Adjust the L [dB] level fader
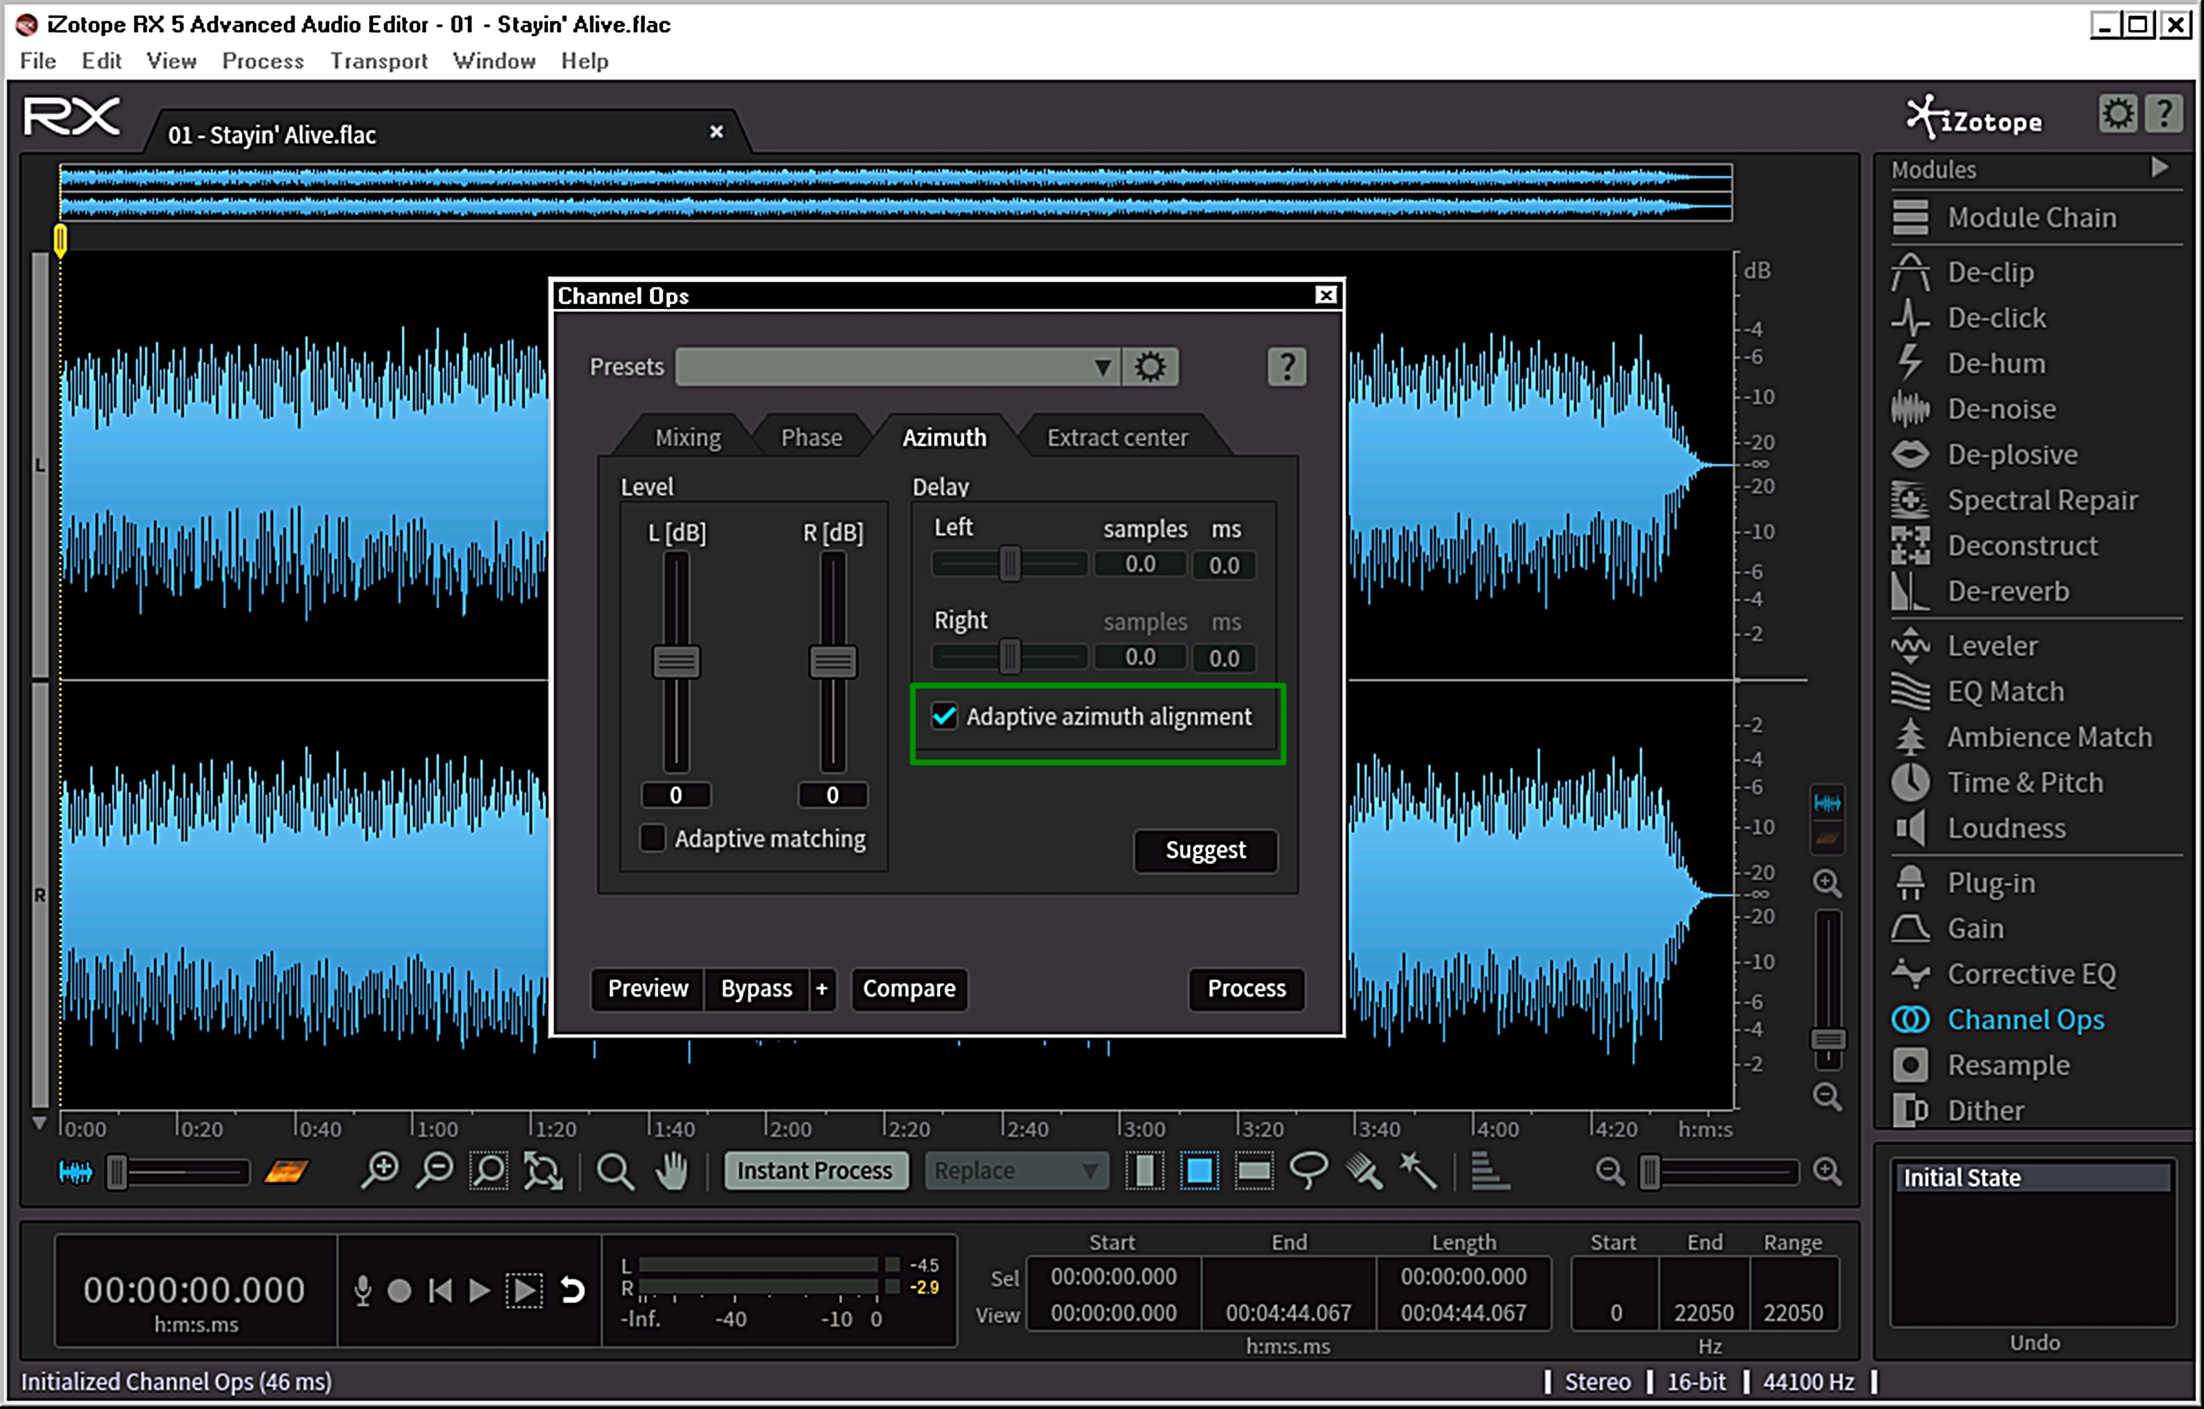 (676, 662)
